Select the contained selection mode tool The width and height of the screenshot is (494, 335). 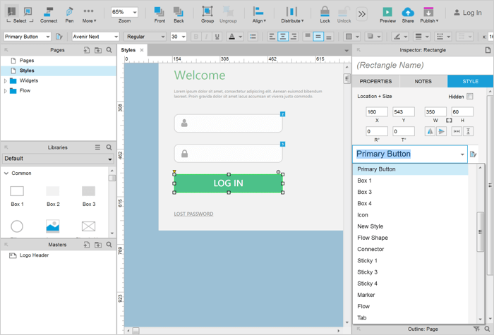click(28, 11)
